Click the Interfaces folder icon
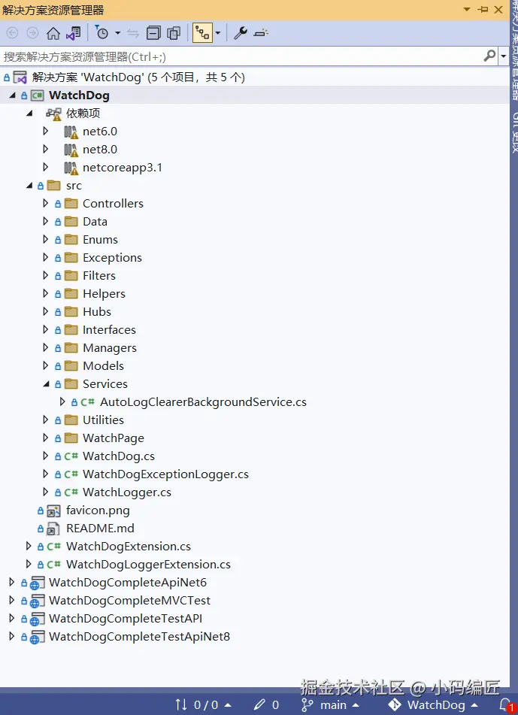Image resolution: width=518 pixels, height=715 pixels. pos(71,330)
